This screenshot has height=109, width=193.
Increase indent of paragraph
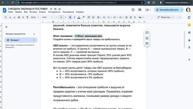(131, 17)
